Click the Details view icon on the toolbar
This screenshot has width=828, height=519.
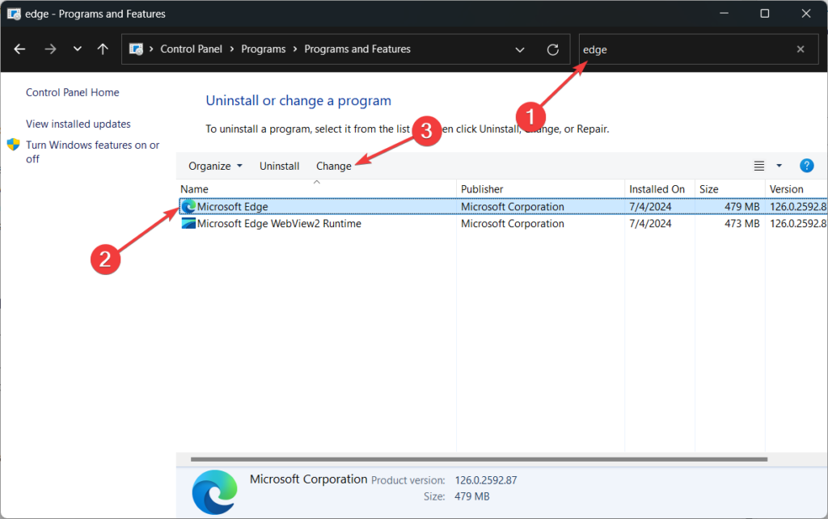[x=758, y=166]
